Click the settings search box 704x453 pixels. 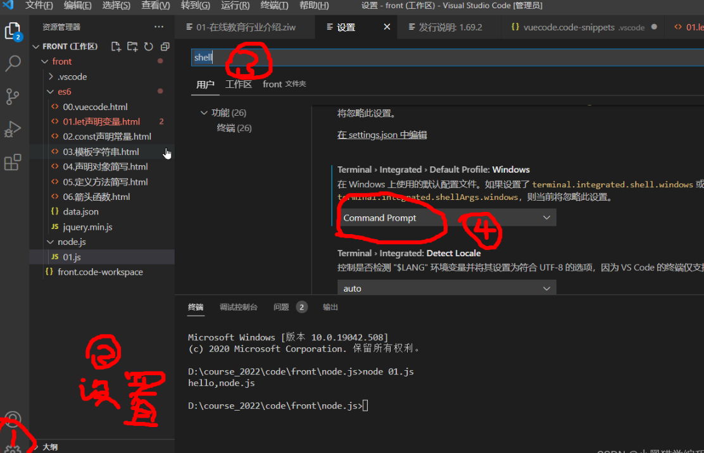click(x=443, y=58)
